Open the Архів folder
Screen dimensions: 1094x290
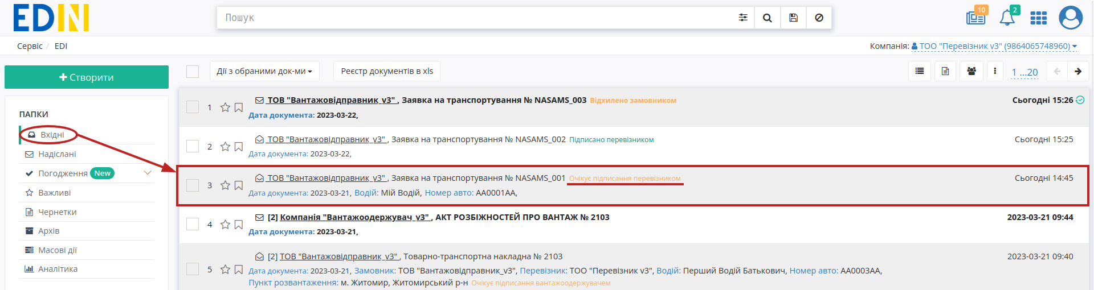[48, 231]
